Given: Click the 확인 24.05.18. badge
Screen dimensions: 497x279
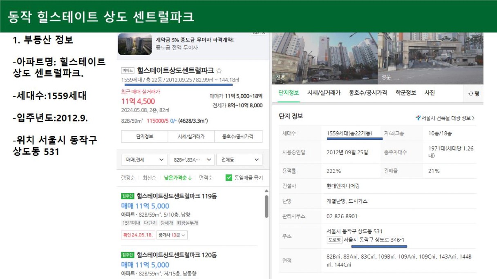Looking at the screenshot, I should pos(137,235).
